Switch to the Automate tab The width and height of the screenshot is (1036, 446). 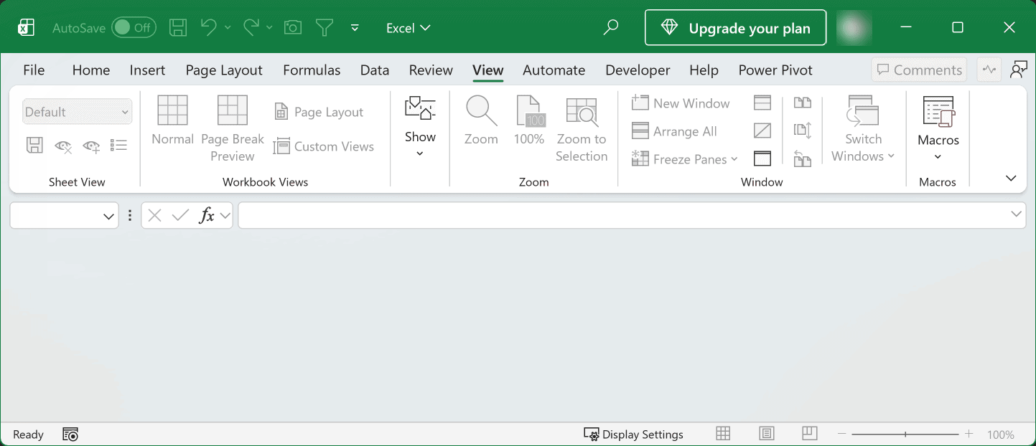[x=554, y=70]
